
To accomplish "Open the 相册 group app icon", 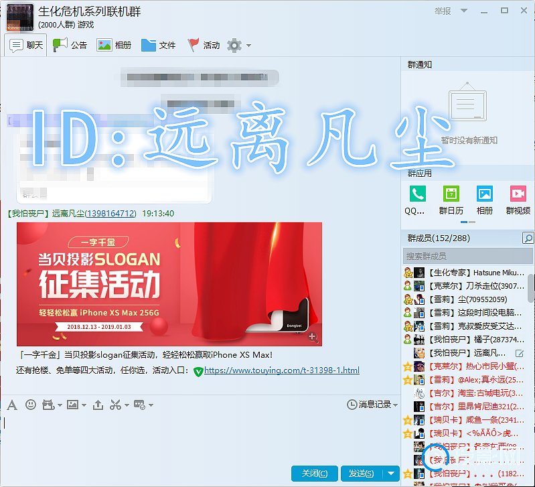I will [x=484, y=200].
